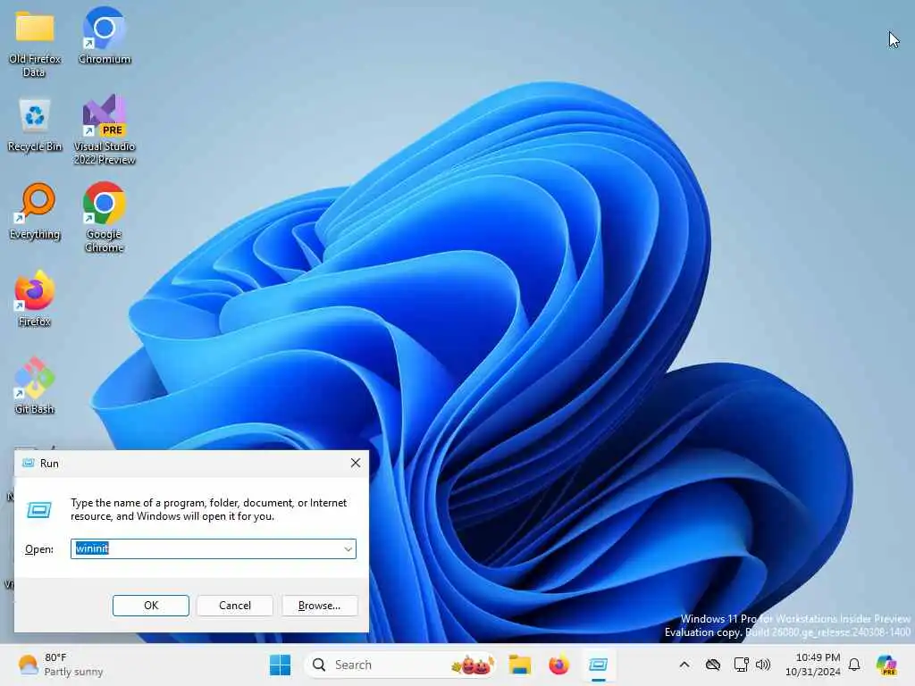Open the volume speaker tray icon
Image resolution: width=915 pixels, height=686 pixels.
click(x=763, y=665)
